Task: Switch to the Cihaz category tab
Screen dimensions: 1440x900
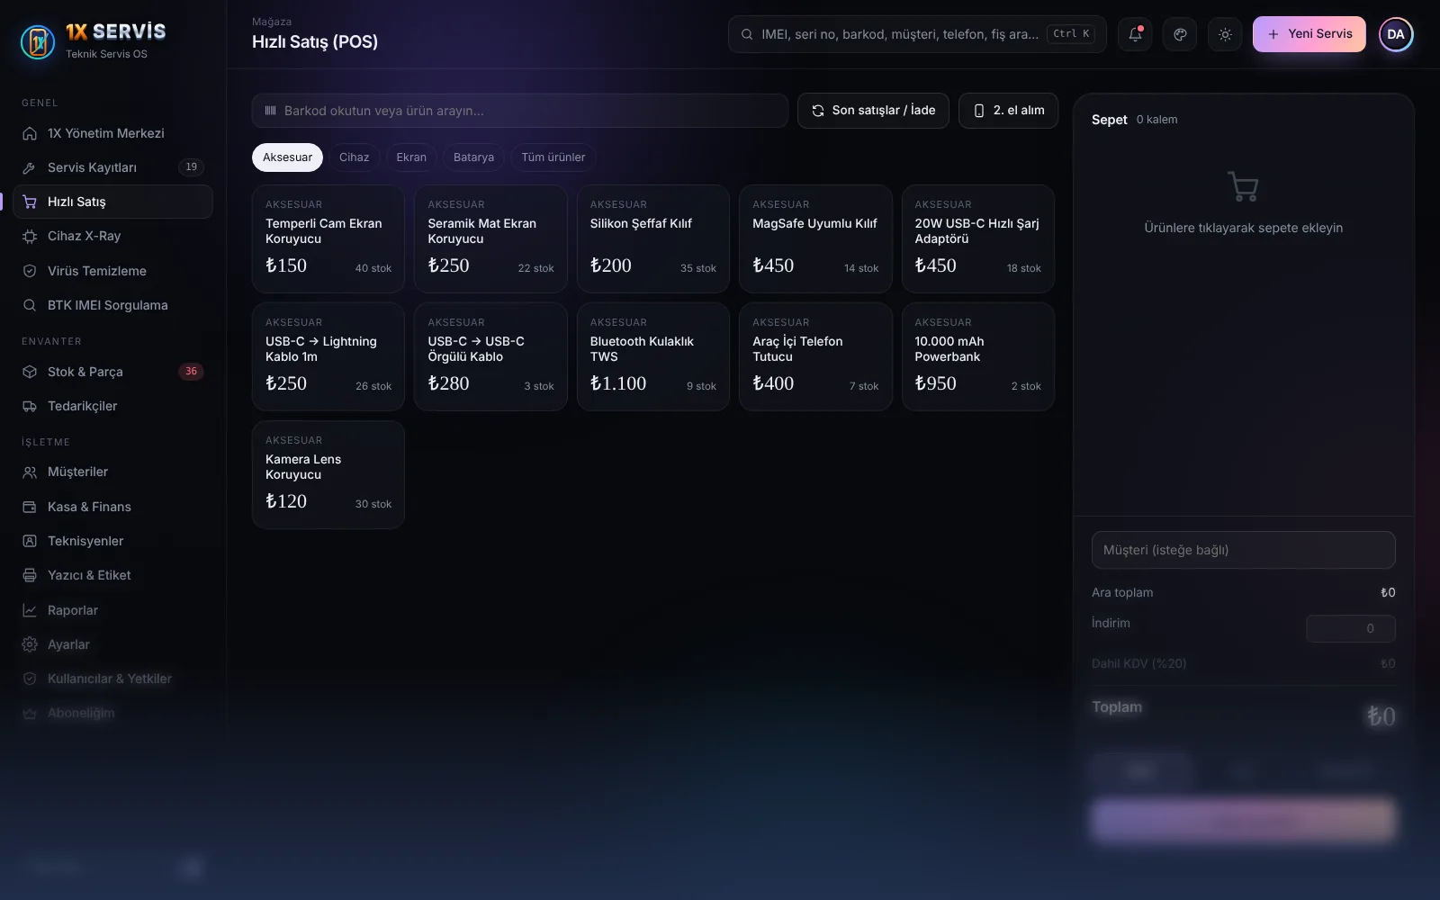Action: 354,157
